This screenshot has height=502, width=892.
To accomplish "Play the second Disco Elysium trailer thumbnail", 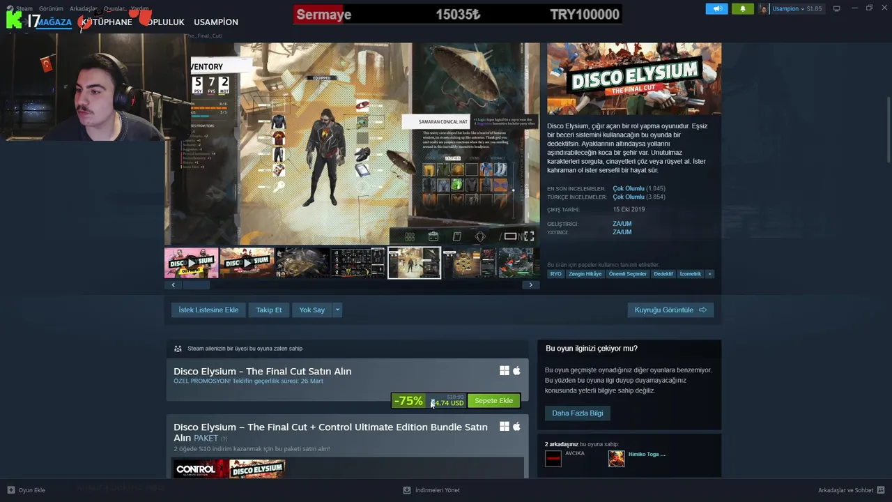I will [x=247, y=263].
